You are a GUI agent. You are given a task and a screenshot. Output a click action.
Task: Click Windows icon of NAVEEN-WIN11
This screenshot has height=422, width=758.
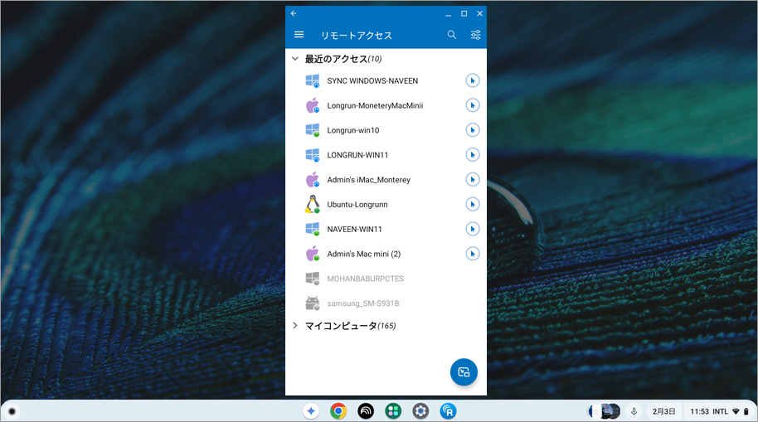pos(313,229)
